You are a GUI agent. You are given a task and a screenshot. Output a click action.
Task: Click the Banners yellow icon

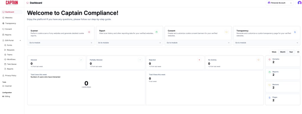point(270,85)
